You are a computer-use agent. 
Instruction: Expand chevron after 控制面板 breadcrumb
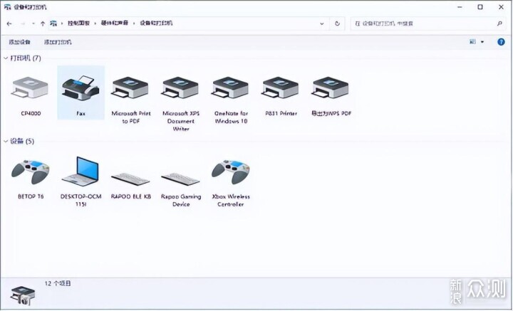click(x=95, y=23)
